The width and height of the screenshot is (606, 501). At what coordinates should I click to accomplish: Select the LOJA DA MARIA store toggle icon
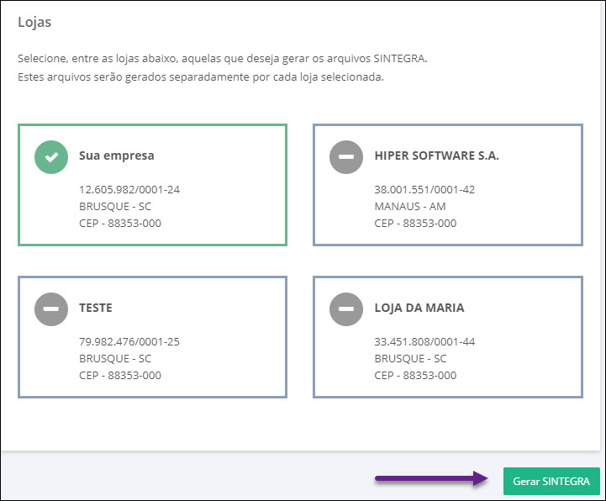coord(346,309)
